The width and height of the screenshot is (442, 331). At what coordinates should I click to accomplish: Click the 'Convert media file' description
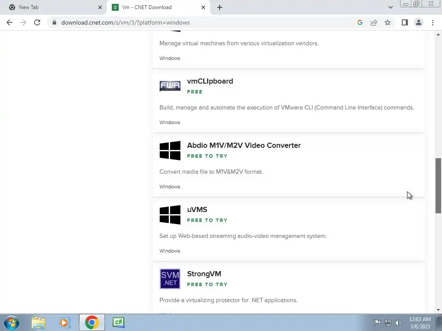[211, 172]
